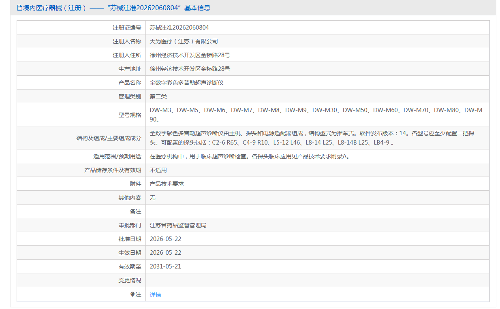Select approving department 江苏省药品监督管理局
Screen dimensions: 500x309
click(178, 225)
